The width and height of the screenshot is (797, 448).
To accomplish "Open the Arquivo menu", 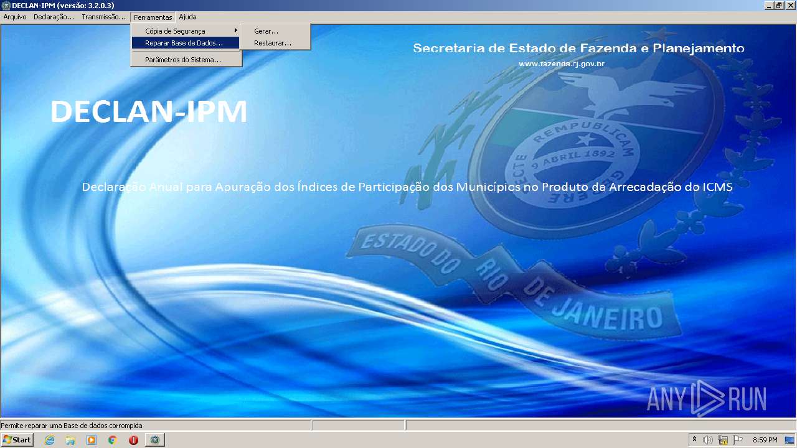I will pos(15,17).
